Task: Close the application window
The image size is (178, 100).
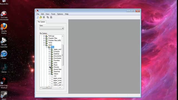Action: pos(138,11)
